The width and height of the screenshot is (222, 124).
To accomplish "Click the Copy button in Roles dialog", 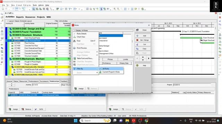I will 143,49.
